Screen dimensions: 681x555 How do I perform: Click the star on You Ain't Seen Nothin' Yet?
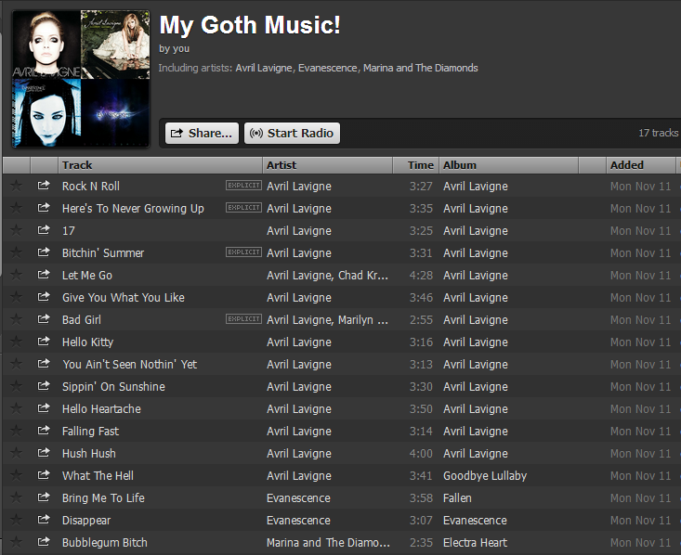[17, 364]
